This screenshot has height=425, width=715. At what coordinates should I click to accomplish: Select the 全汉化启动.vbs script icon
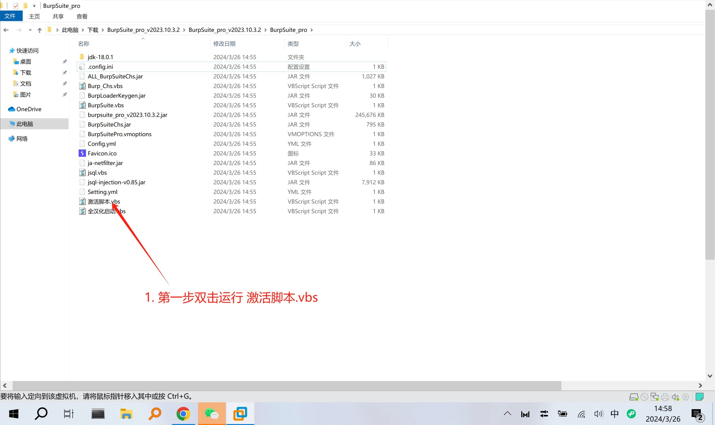pyautogui.click(x=82, y=211)
